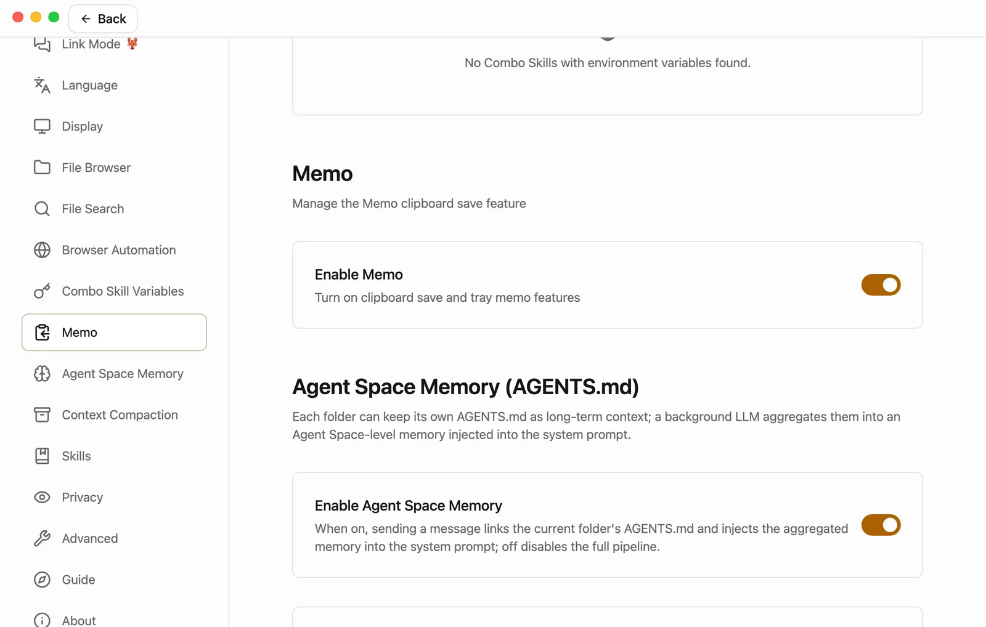Open the Guide page
Viewport: 986px width, 627px height.
[114, 580]
